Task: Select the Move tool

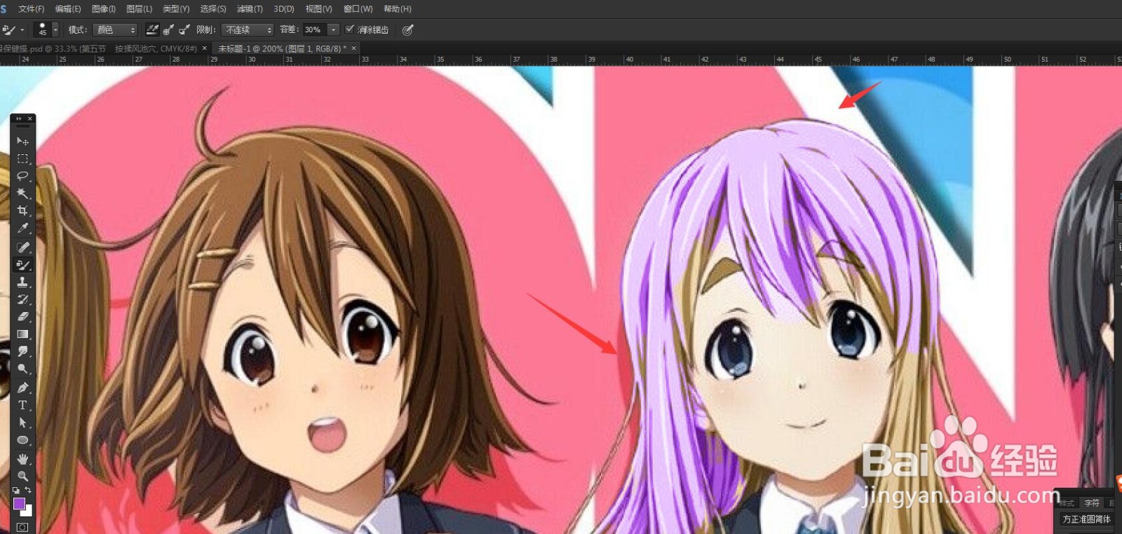Action: [x=22, y=141]
